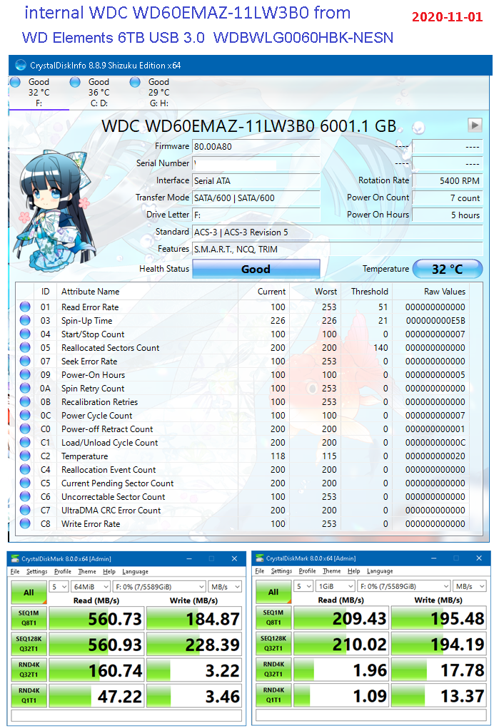The height and width of the screenshot is (728, 494).
Task: Go to next disk with the arrow button
Action: point(475,125)
